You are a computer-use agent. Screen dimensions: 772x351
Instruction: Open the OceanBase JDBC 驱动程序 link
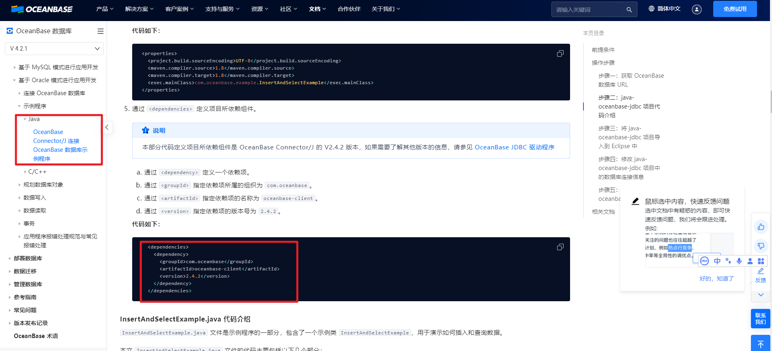tap(515, 147)
